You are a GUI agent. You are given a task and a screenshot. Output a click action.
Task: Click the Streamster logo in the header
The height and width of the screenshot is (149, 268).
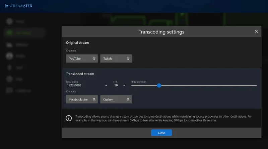point(19,6)
